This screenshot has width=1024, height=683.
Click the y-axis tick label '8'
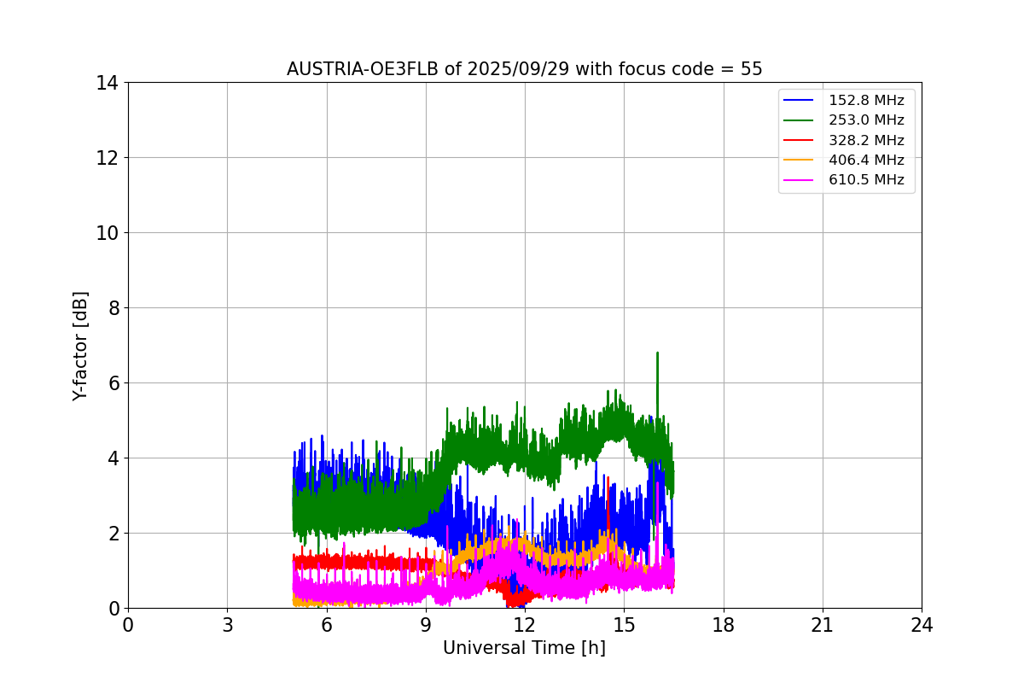tap(113, 308)
